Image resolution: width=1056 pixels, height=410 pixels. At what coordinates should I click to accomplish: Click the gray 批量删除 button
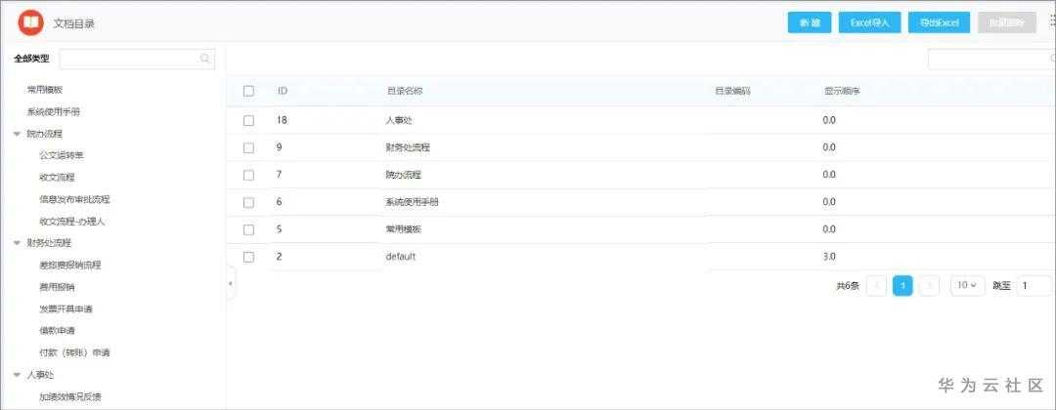click(1007, 22)
